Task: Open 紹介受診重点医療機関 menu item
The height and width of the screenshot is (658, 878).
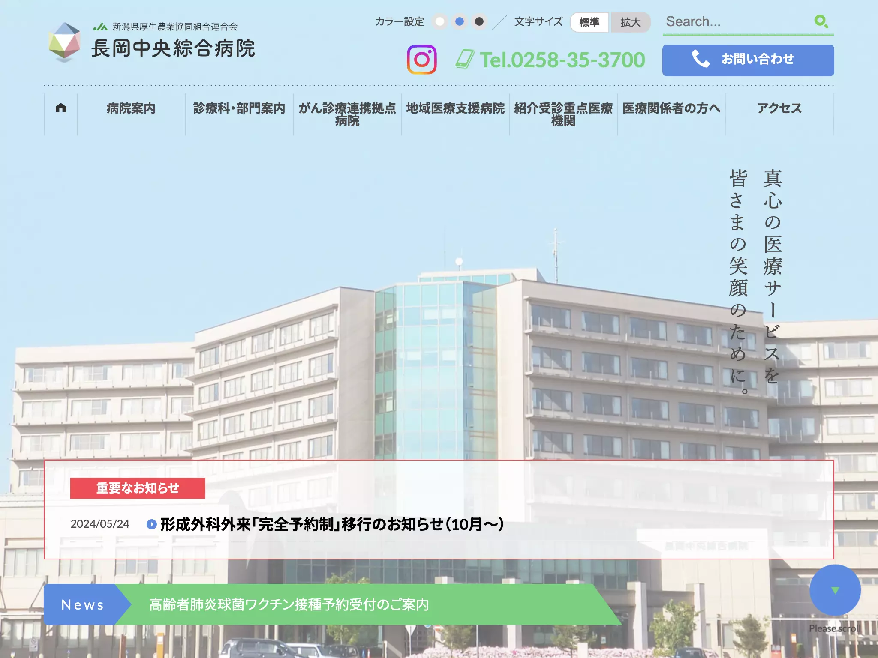Action: point(563,114)
